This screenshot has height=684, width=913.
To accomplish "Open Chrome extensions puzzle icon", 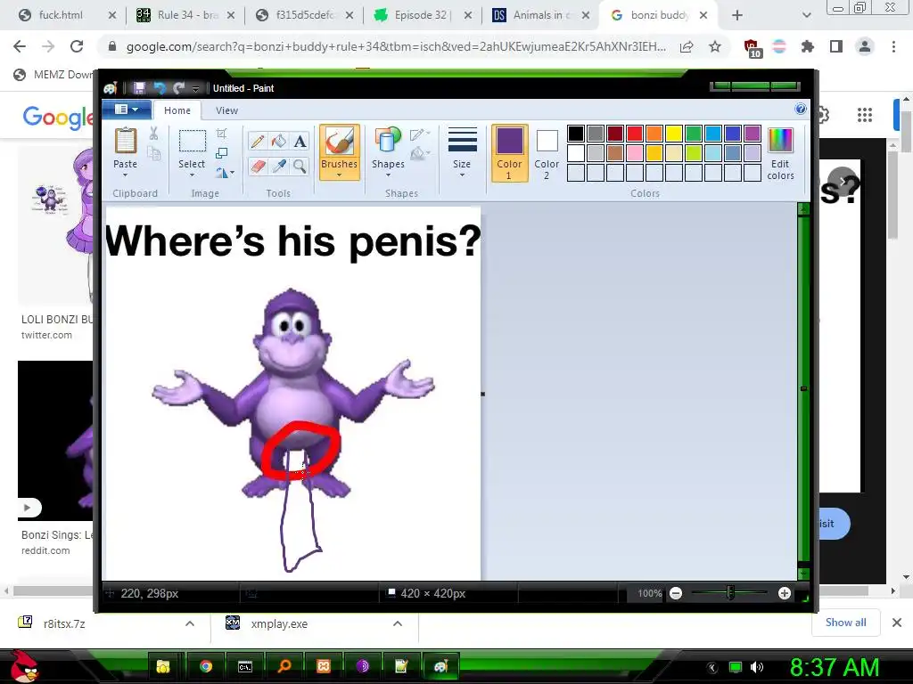I will coord(807,46).
